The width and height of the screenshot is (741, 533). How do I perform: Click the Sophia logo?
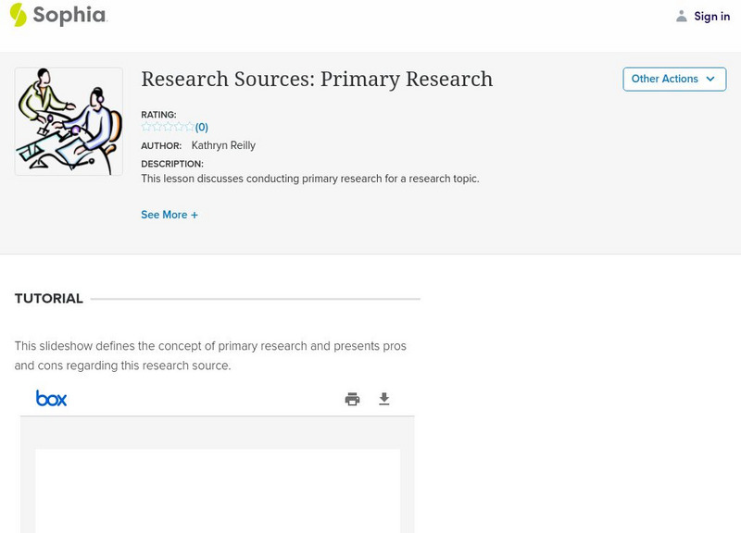click(57, 15)
